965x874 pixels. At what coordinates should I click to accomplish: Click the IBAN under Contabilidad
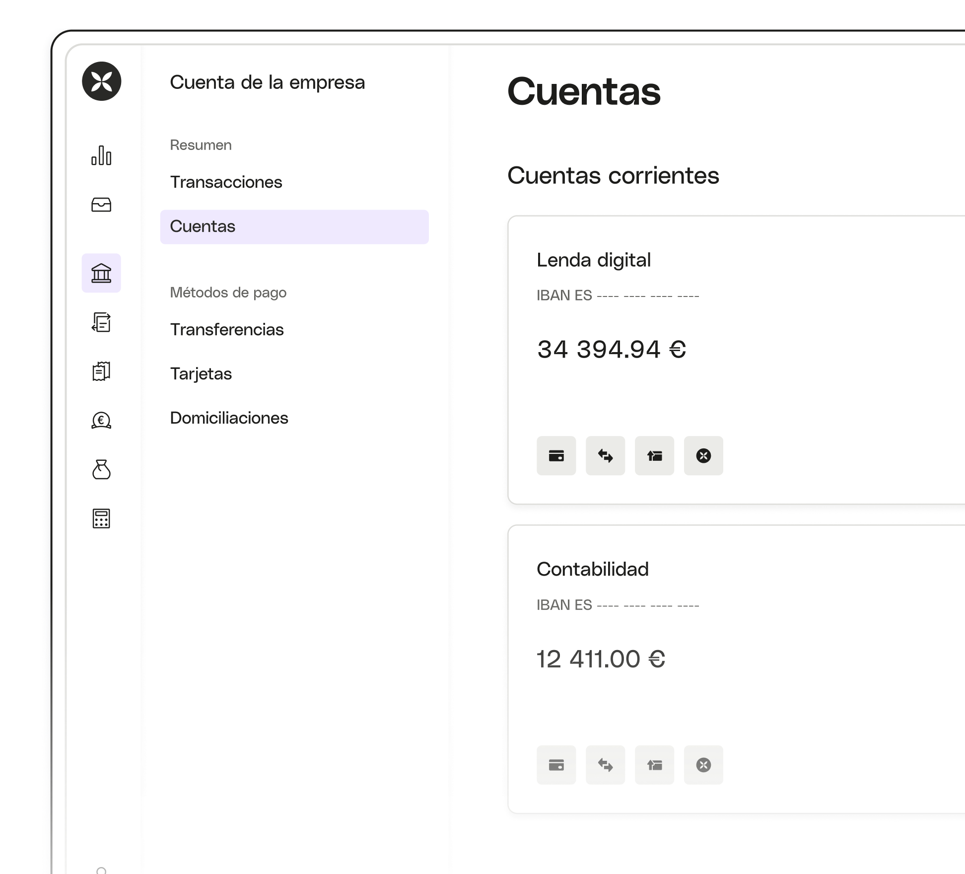click(x=618, y=605)
